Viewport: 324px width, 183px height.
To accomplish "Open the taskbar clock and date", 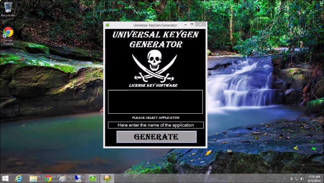I will (x=314, y=179).
